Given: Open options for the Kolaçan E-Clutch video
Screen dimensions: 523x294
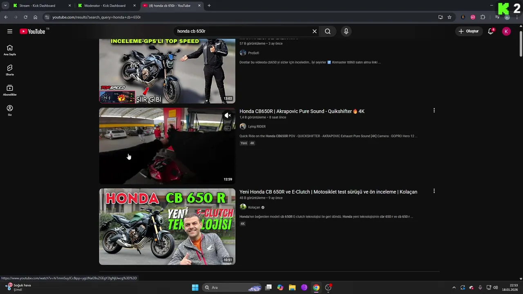Looking at the screenshot, I should click(x=434, y=191).
